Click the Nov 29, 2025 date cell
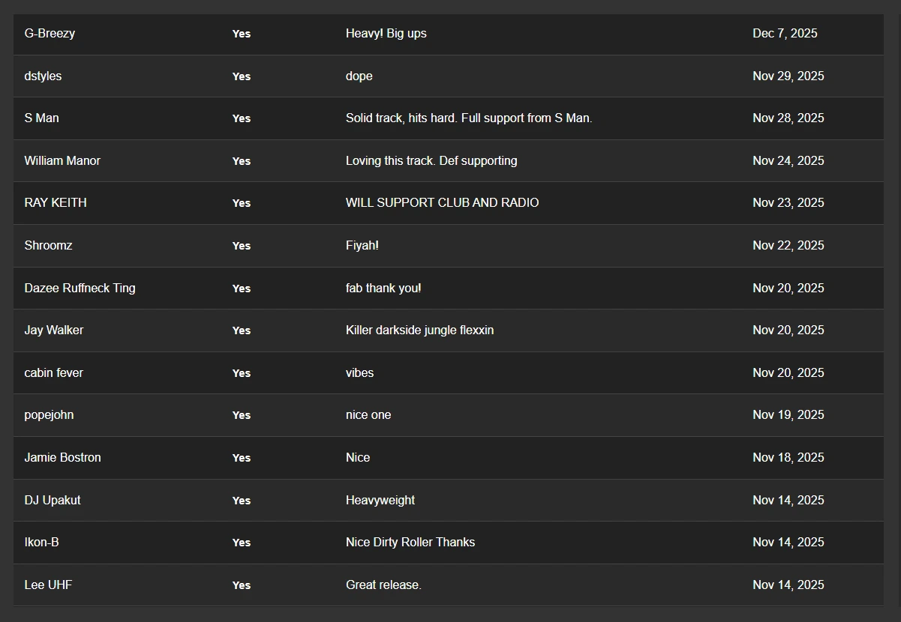901x622 pixels. point(788,76)
